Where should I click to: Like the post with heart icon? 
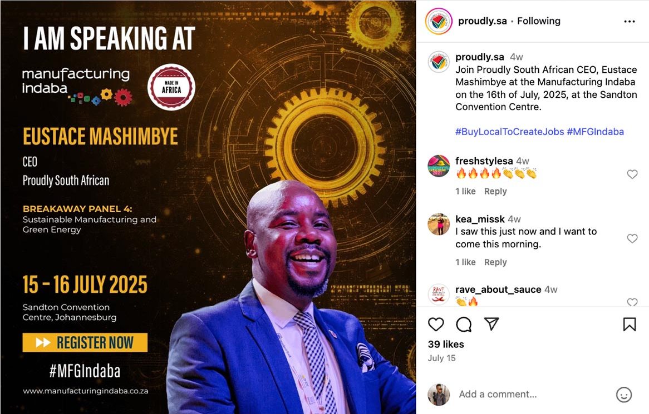[x=436, y=325]
